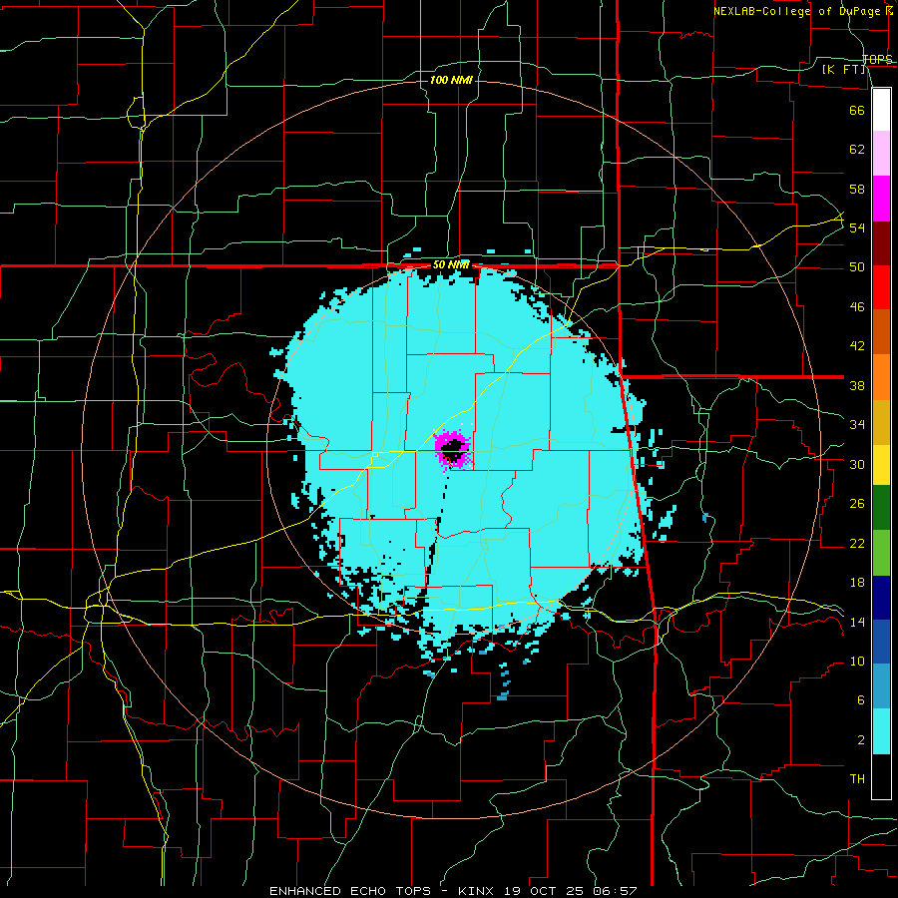Choose the burnt orange legend band

point(881,332)
